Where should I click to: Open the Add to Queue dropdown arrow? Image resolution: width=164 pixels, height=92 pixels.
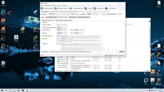tap(68, 8)
